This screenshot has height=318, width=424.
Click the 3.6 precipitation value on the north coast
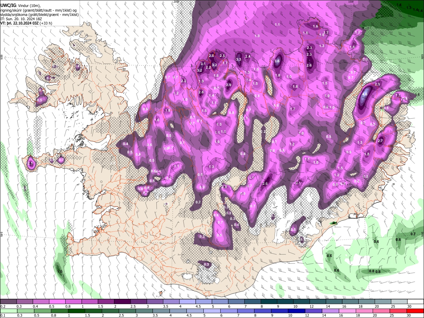click(x=277, y=61)
